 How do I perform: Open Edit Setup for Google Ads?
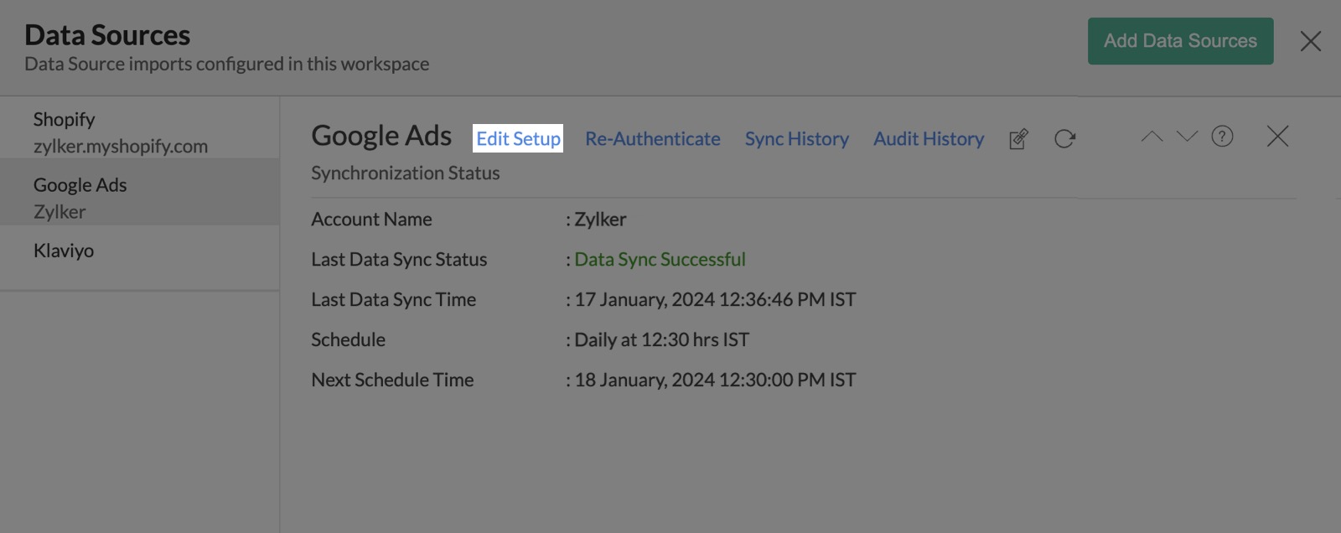coord(519,138)
